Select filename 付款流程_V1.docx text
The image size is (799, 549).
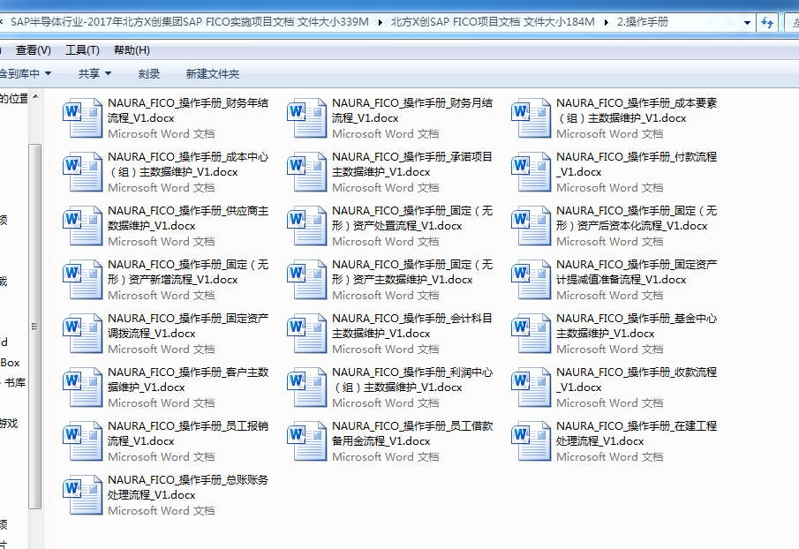[637, 164]
